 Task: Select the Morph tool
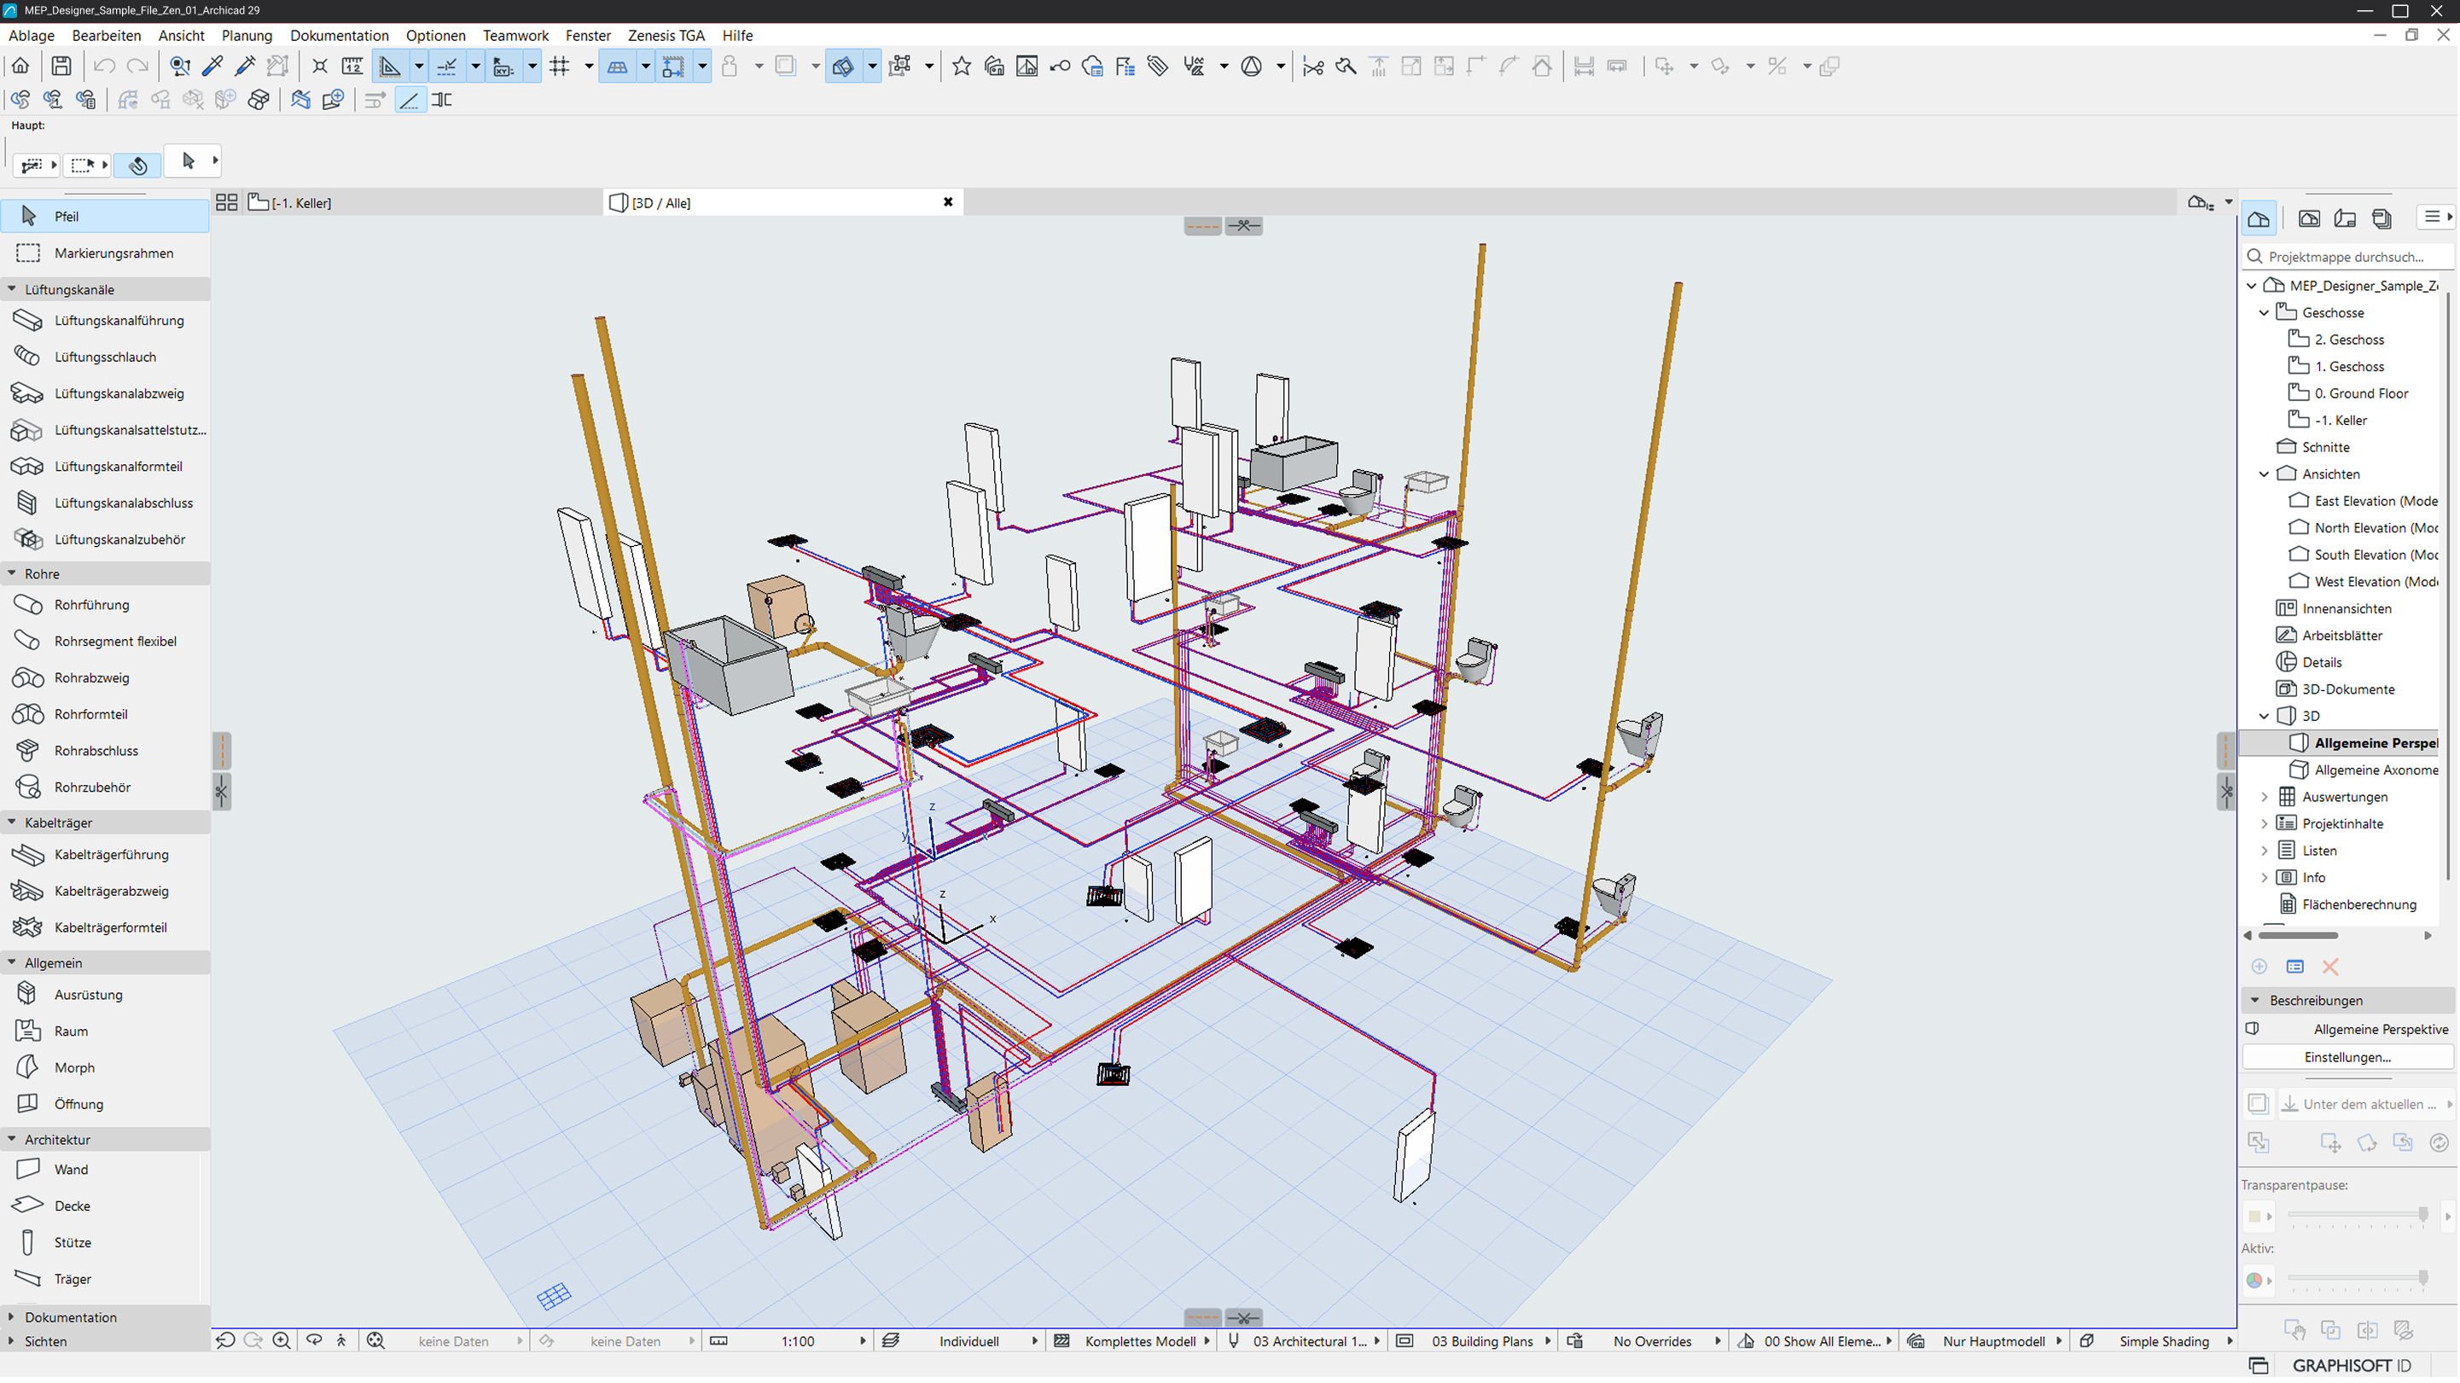pyautogui.click(x=73, y=1068)
